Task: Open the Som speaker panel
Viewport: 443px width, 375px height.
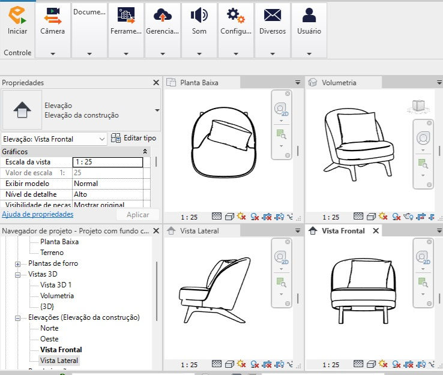Action: pyautogui.click(x=199, y=30)
